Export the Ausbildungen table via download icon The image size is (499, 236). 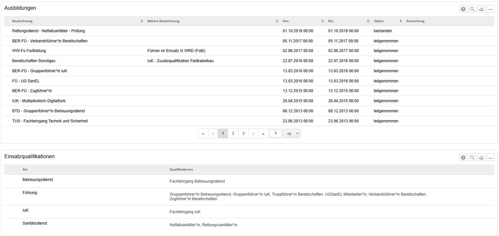pos(481,9)
